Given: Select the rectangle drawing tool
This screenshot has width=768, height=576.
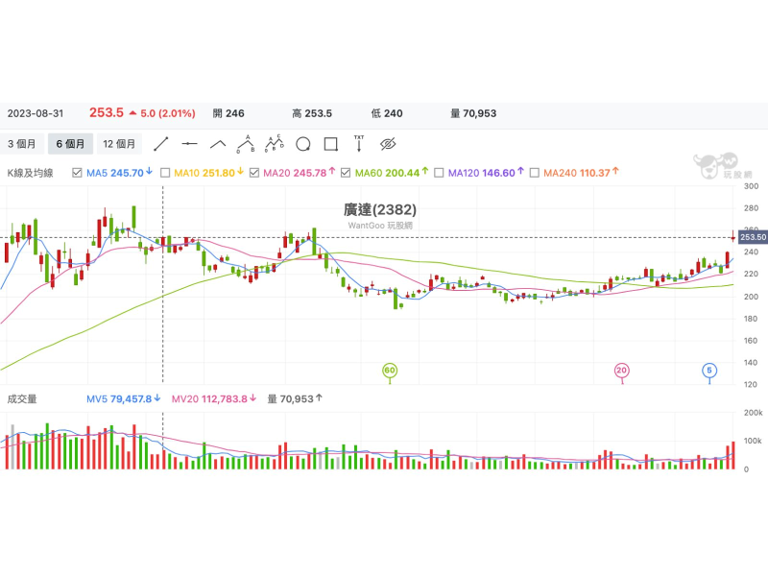Looking at the screenshot, I should (x=331, y=144).
